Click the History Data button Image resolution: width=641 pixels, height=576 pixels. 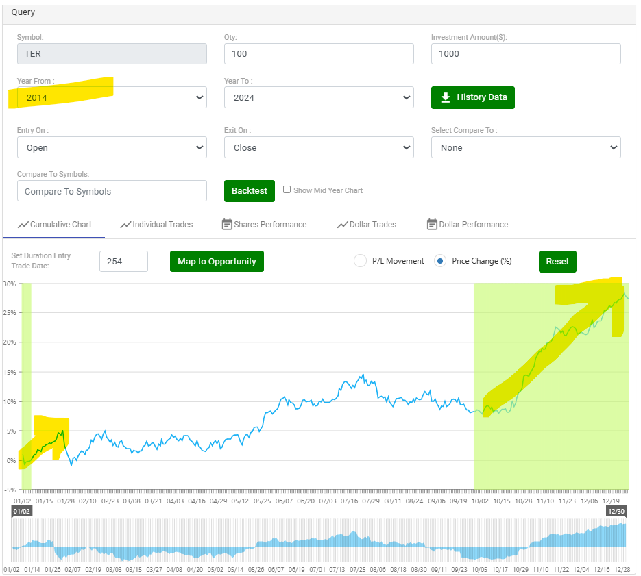coord(473,98)
